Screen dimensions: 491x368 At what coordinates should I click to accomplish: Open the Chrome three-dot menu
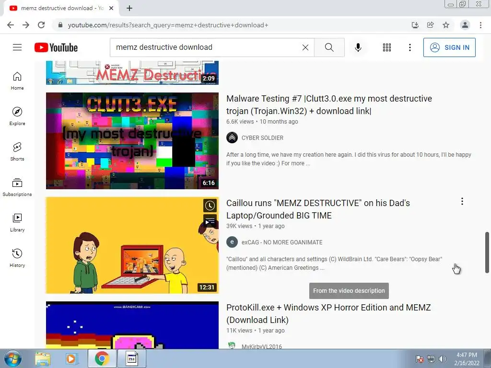[x=480, y=25]
